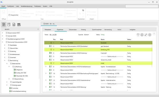This screenshot has width=159, height=97.
Task: Switch to the Archiv tab
Action: (119, 30)
